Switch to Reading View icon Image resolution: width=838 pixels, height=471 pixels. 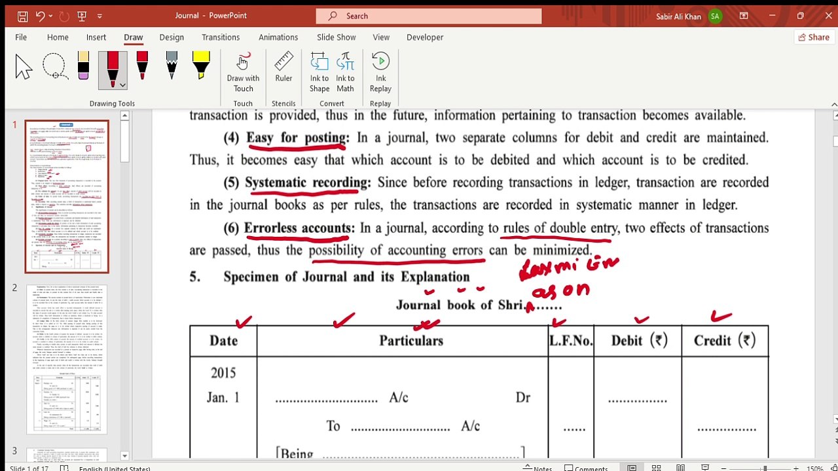pyautogui.click(x=681, y=468)
